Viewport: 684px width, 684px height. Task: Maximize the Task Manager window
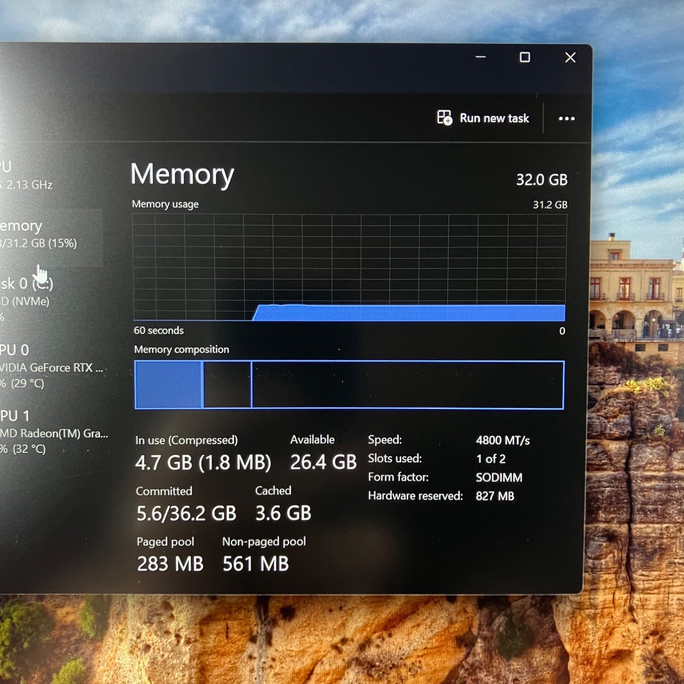(x=525, y=57)
